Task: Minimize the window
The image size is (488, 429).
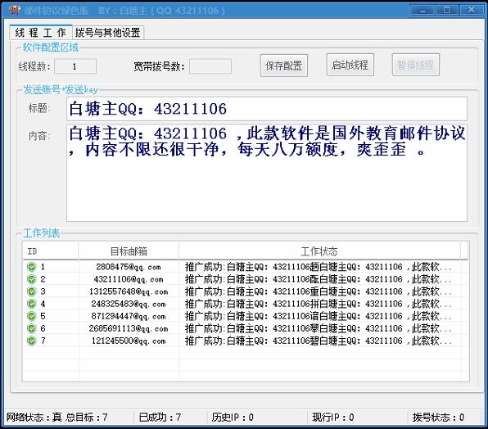Action: (x=422, y=10)
